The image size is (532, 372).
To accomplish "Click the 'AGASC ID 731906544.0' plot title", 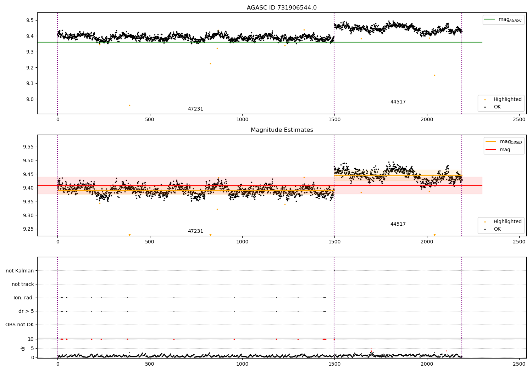I will pyautogui.click(x=282, y=8).
